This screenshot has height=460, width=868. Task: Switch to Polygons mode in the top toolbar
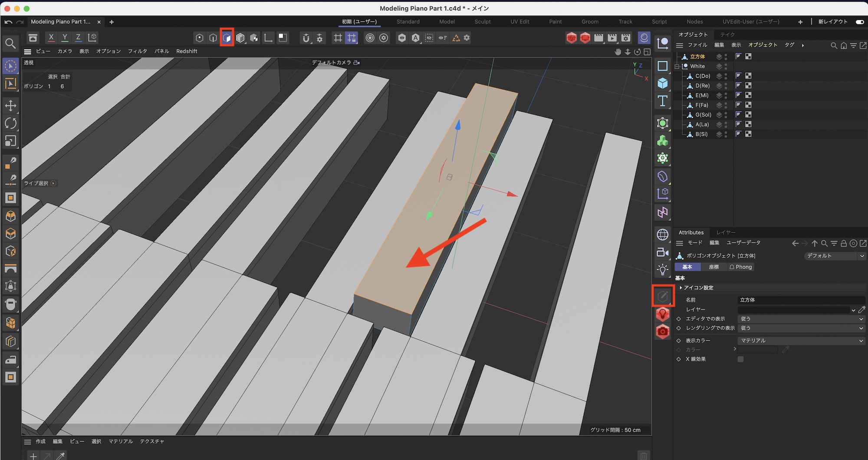point(227,38)
